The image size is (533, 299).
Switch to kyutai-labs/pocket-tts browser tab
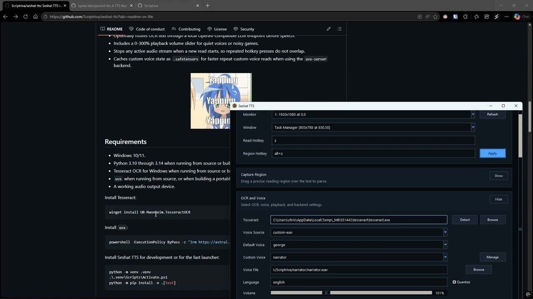point(102,5)
